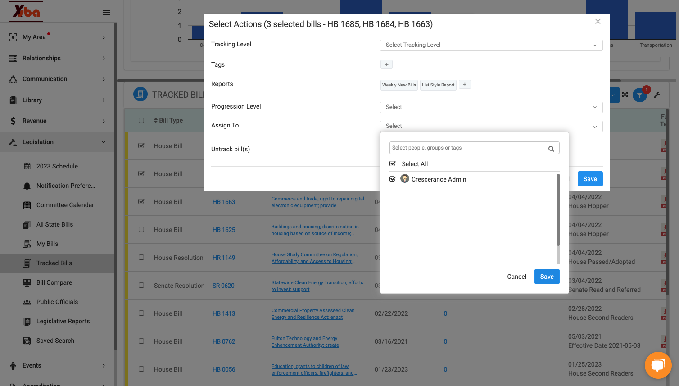Open the chat support widget

tap(658, 365)
